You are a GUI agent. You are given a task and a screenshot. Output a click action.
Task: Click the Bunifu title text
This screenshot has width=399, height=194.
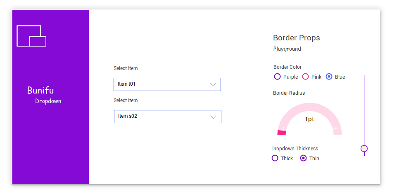click(x=40, y=91)
